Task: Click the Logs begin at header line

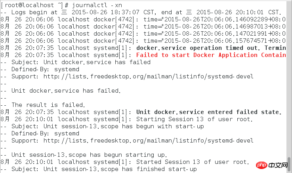Action: point(141,12)
